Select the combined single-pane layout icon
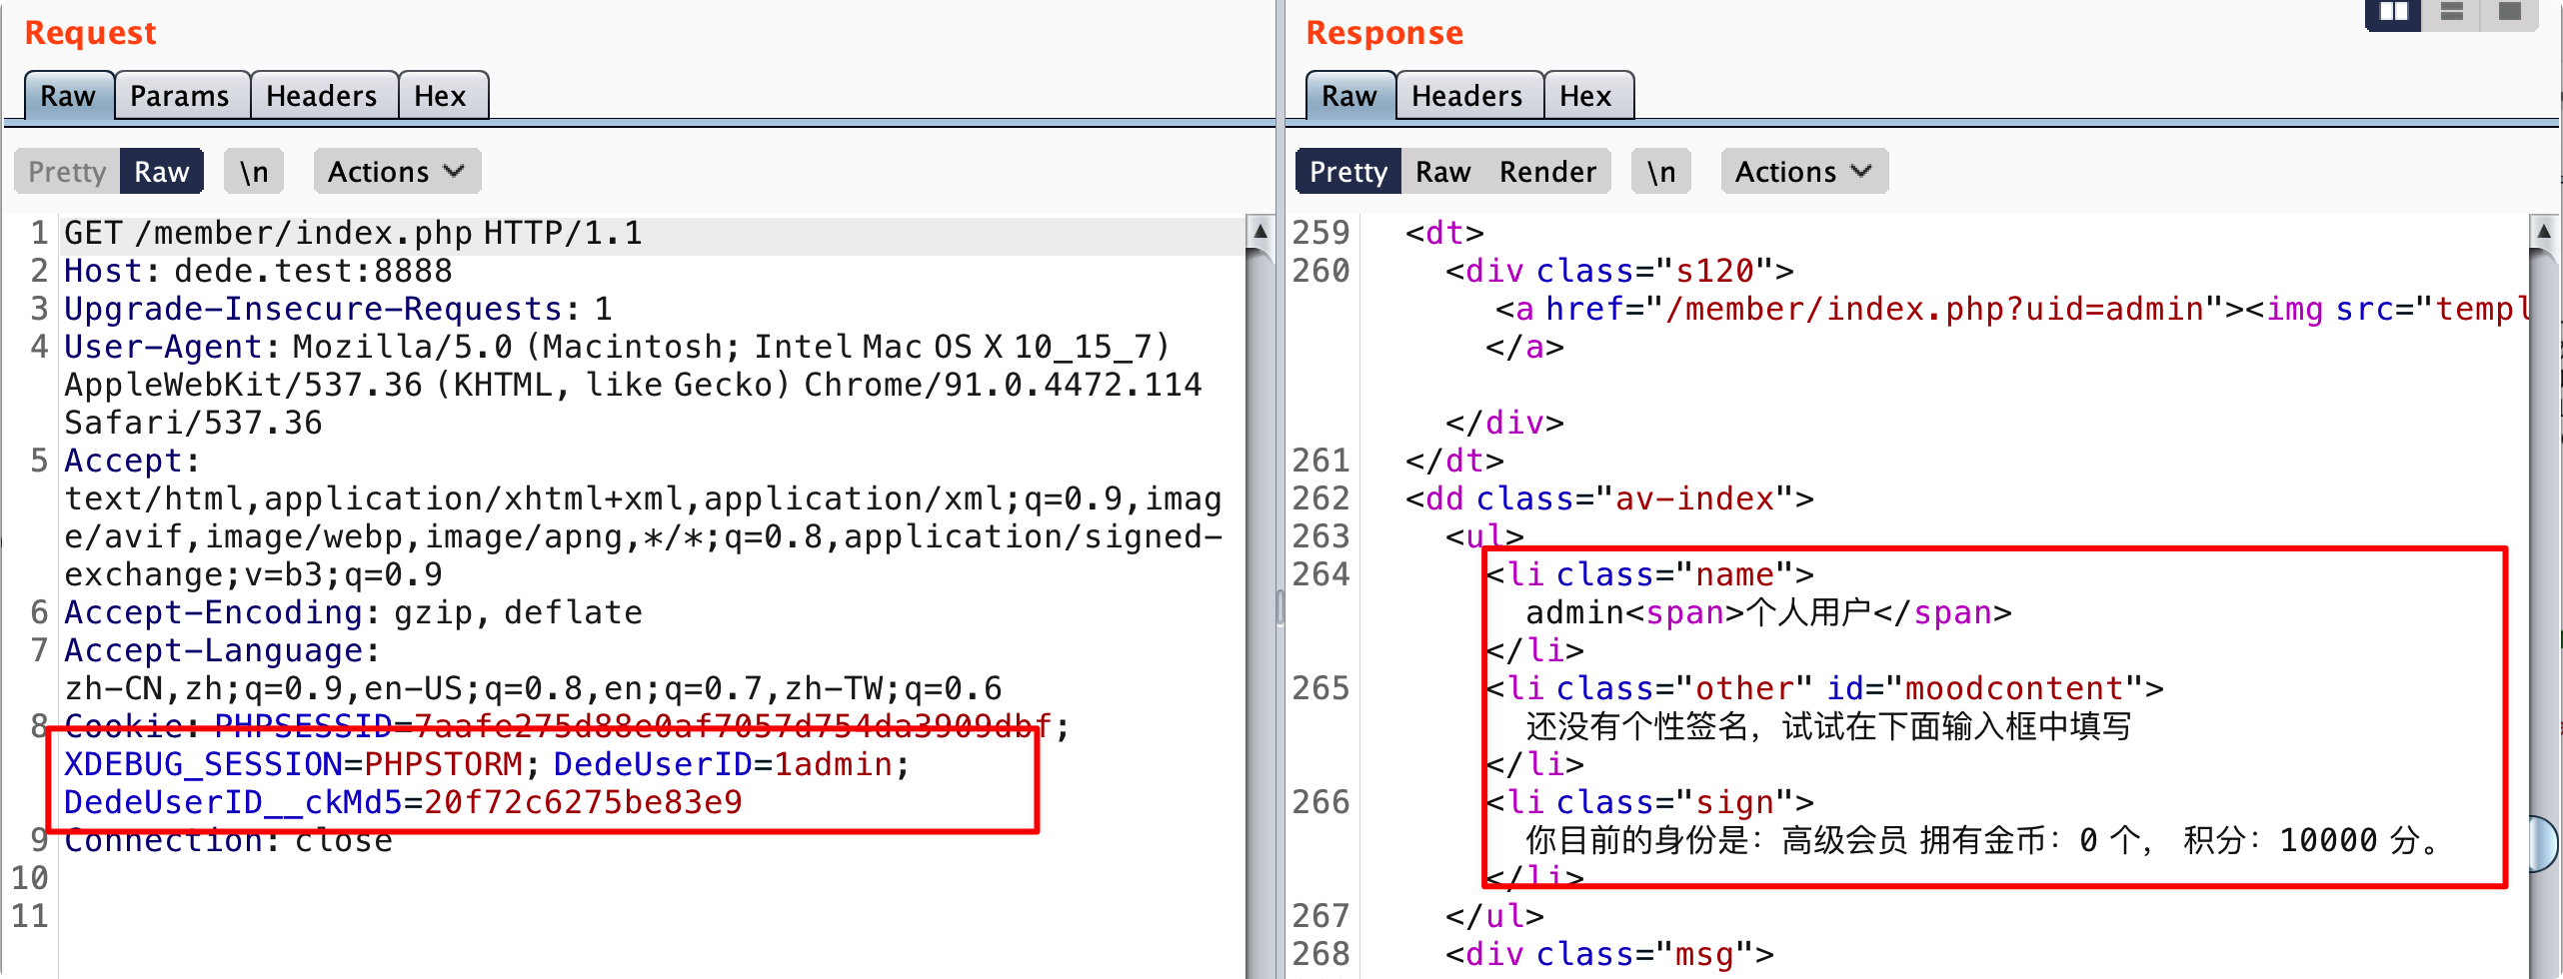Screen dimensions: 2563x979 2509,13
